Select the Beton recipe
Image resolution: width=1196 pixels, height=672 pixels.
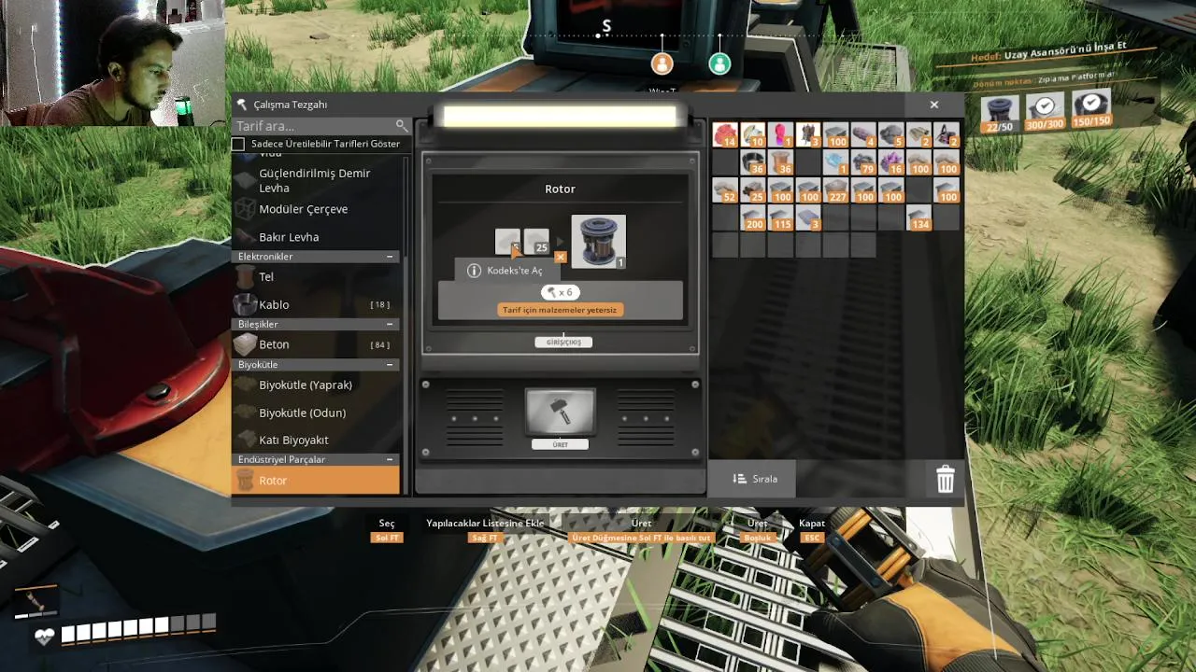coord(316,344)
